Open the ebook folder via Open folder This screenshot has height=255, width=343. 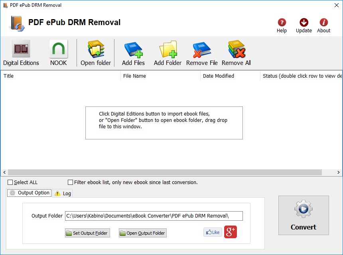click(96, 53)
